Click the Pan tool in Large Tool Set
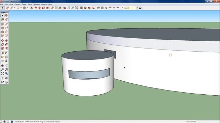The image size is (220, 123). 6,66
